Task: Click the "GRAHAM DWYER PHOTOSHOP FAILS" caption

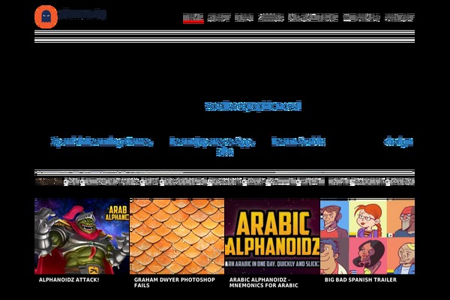Action: [x=175, y=283]
